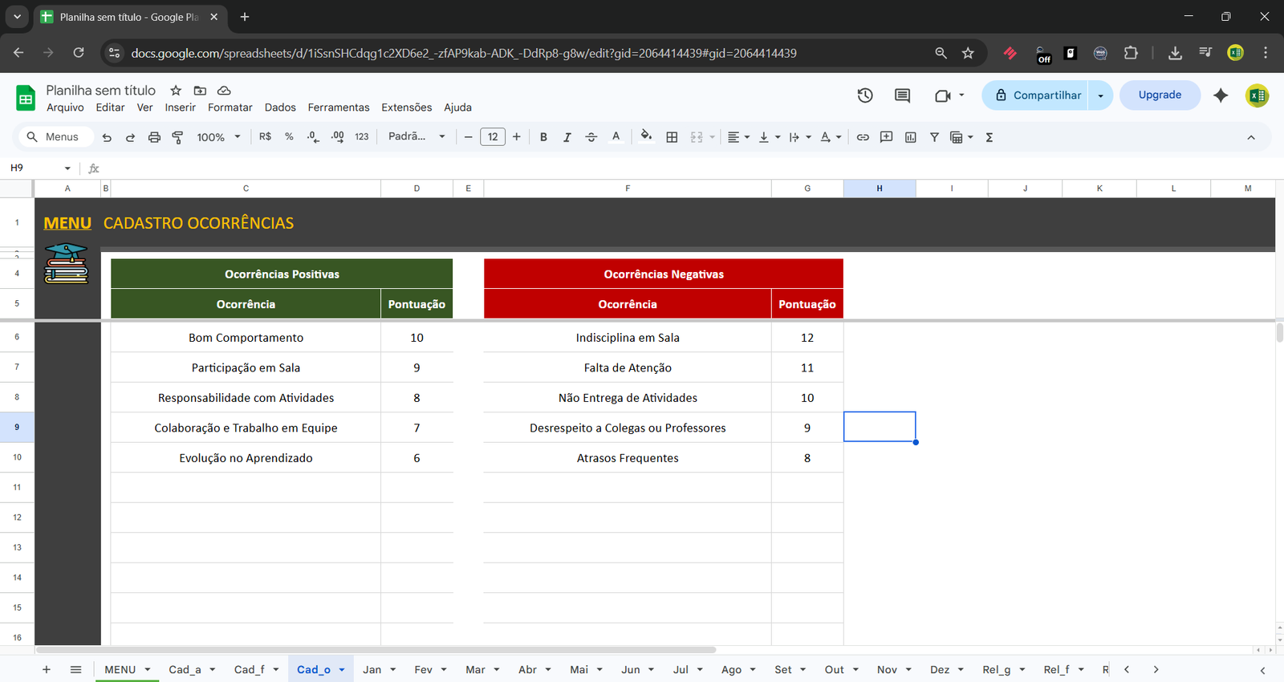
Task: Open the font family dropdown
Action: pos(416,137)
